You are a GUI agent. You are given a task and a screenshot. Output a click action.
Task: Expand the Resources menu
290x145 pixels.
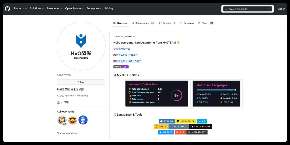coord(54,8)
